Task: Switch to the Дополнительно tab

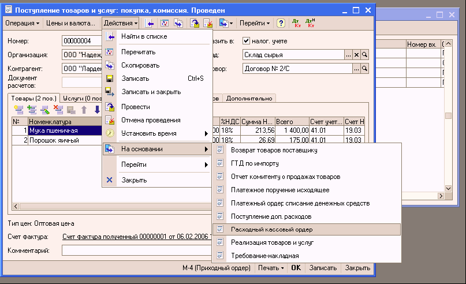Action: pos(250,99)
